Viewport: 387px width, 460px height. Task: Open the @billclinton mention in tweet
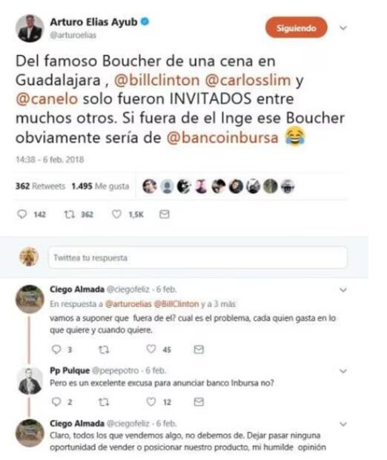coord(157,80)
